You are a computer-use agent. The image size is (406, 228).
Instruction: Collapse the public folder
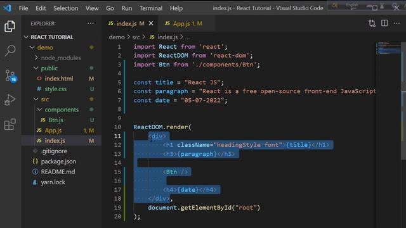click(x=36, y=68)
